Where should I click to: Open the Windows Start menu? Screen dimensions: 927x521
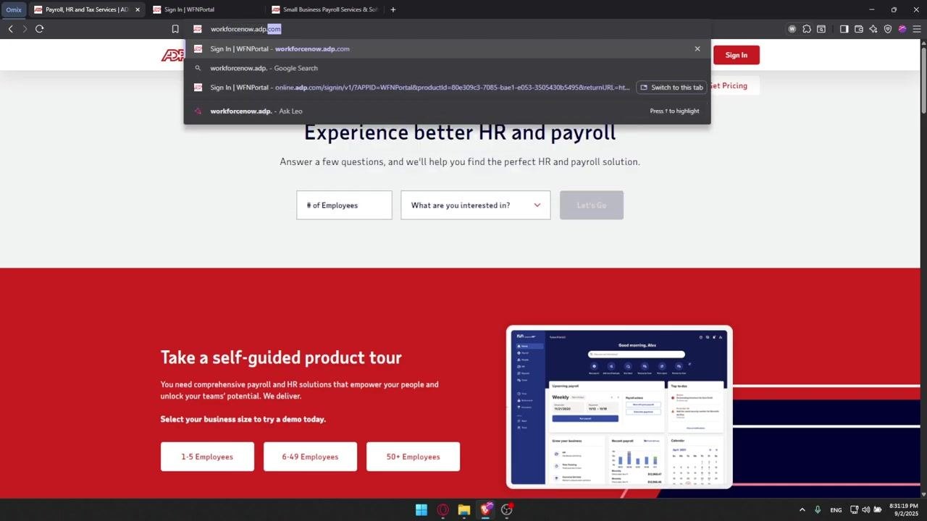tap(421, 509)
